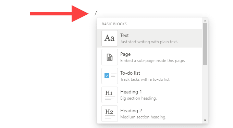
Task: Click "Just start writing with plain text" description
Action: pyautogui.click(x=149, y=42)
